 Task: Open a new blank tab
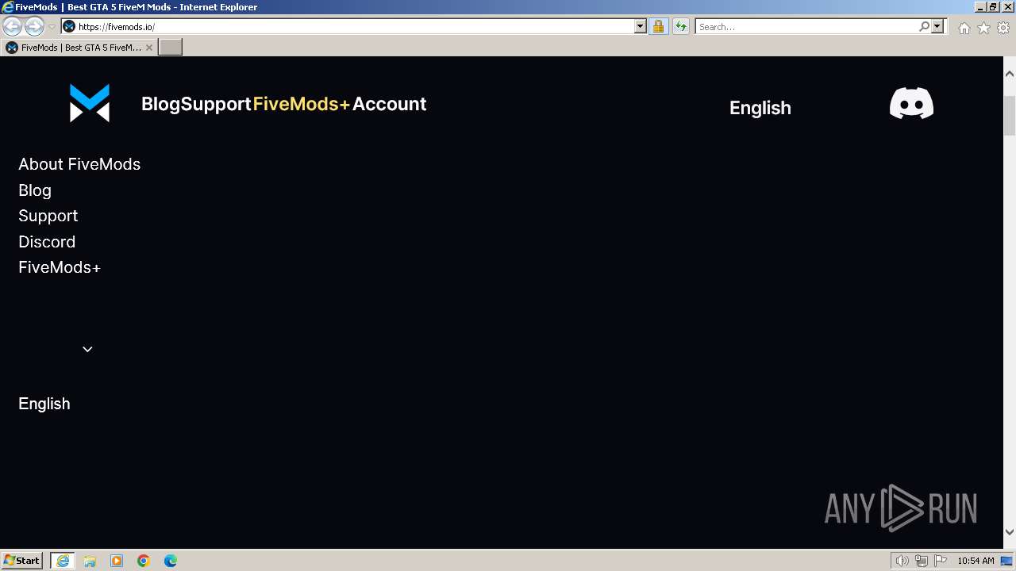[x=171, y=48]
